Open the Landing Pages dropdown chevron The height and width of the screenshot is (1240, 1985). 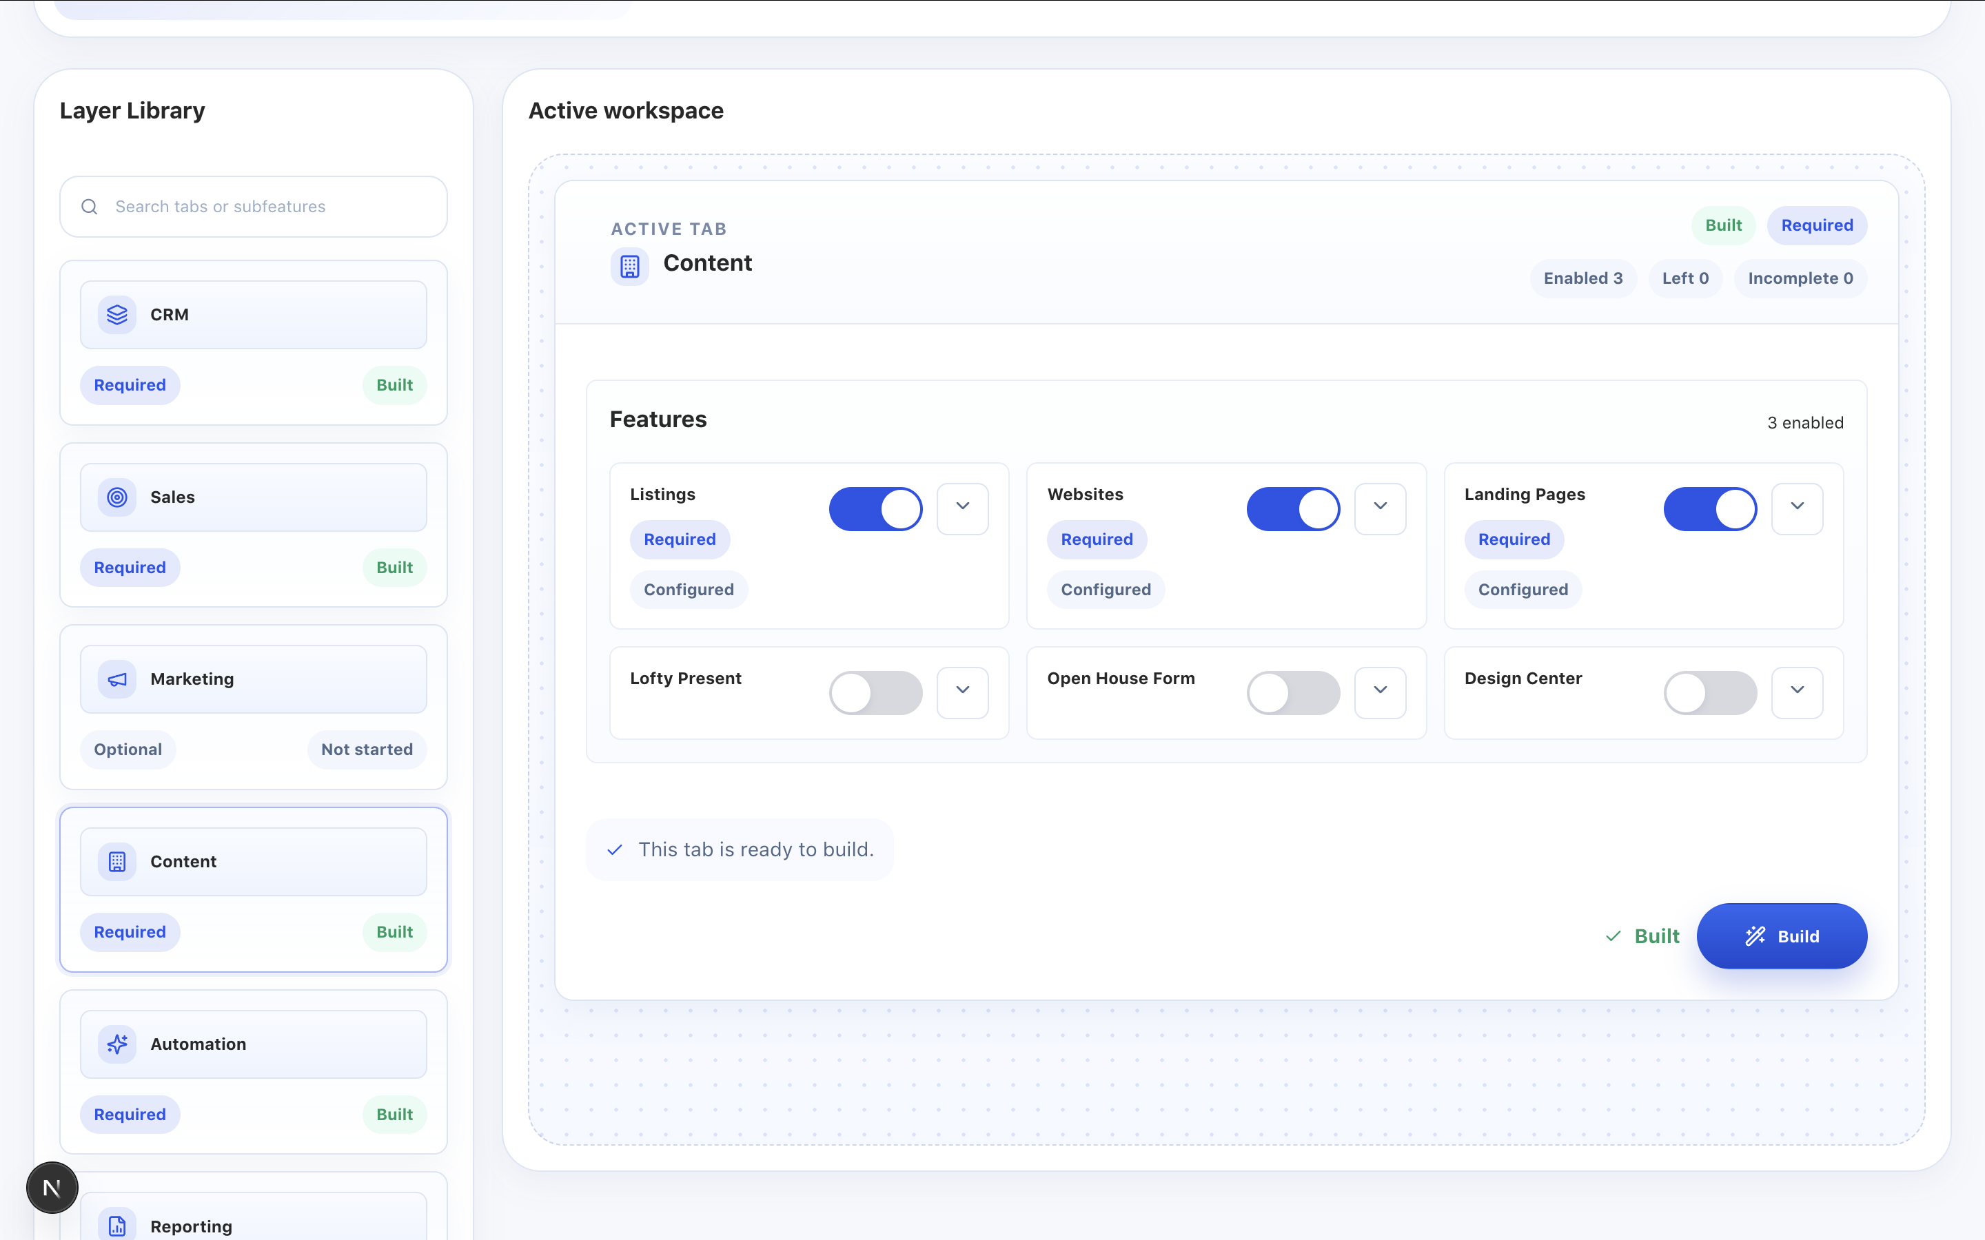coord(1796,507)
